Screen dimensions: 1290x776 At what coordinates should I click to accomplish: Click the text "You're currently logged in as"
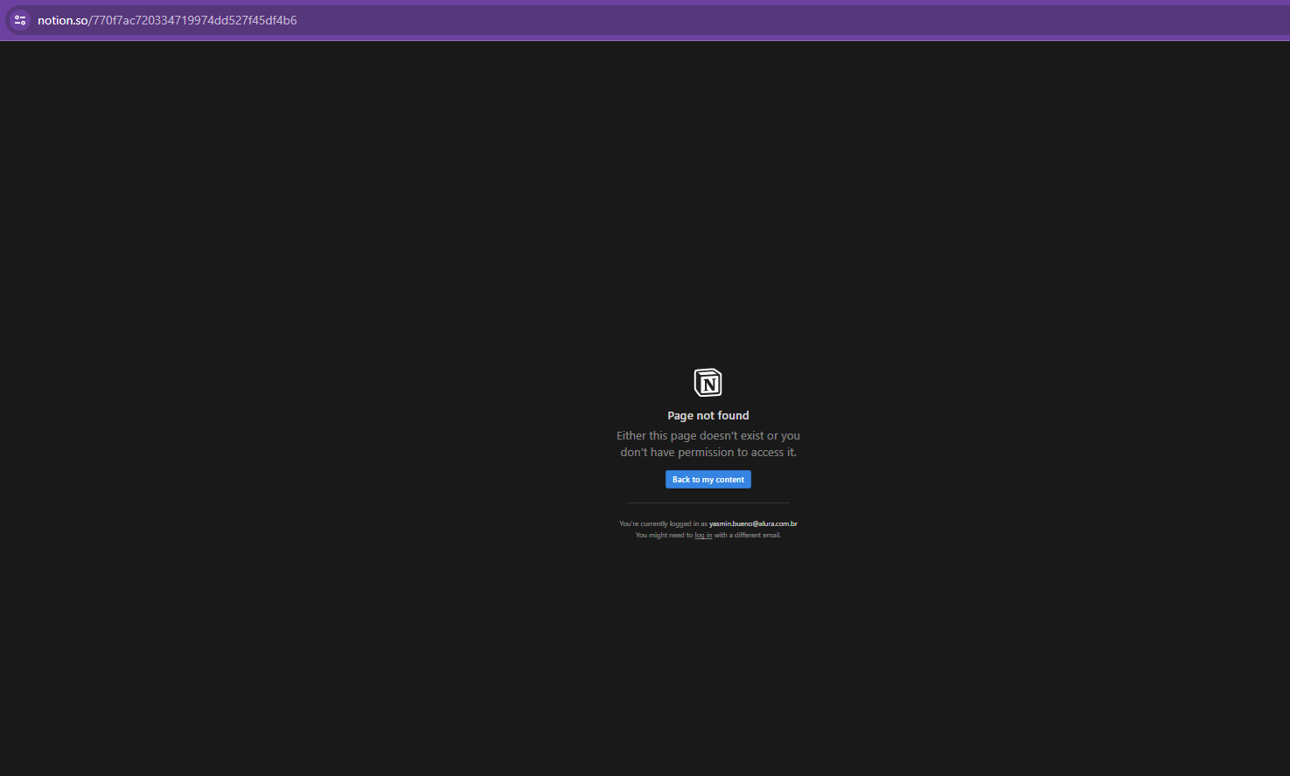pyautogui.click(x=663, y=523)
